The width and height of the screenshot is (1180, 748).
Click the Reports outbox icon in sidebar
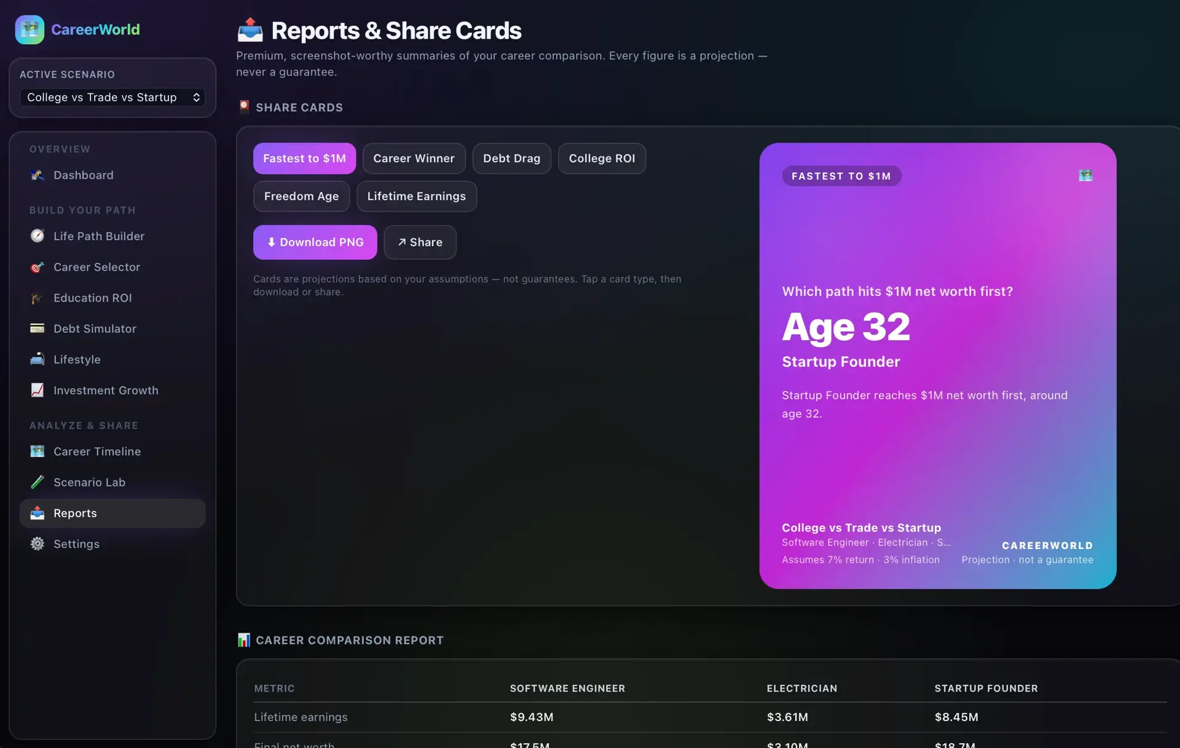coord(37,513)
